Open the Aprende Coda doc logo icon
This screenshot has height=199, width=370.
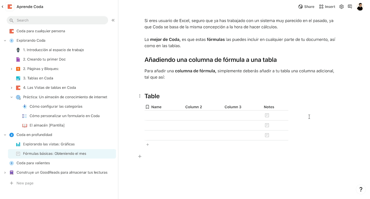click(10, 7)
